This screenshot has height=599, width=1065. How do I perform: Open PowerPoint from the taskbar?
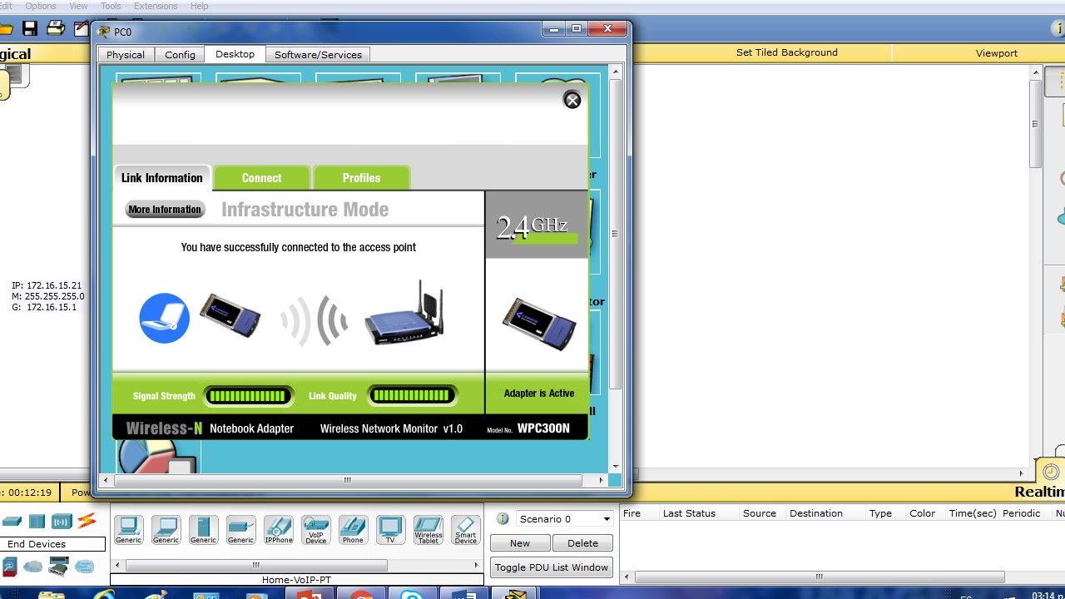310,595
